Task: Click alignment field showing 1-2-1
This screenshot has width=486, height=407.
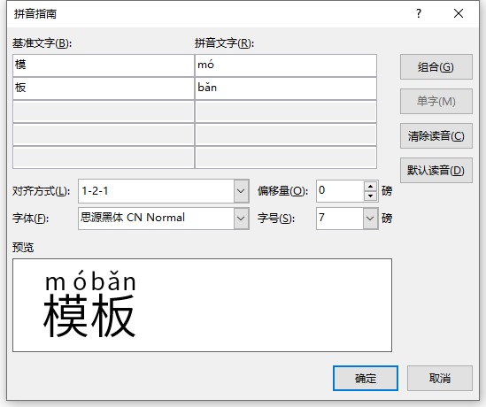Action: tap(156, 191)
